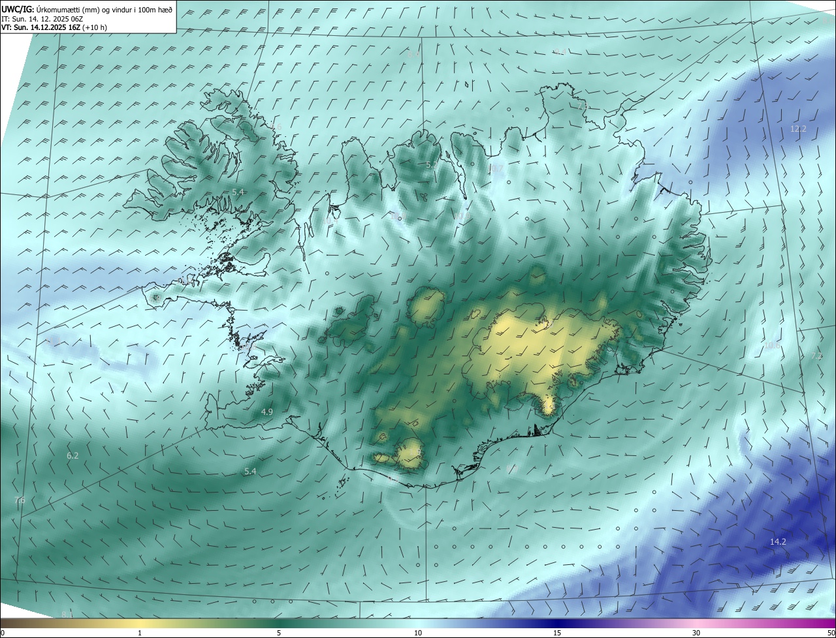
Task: Click the colorbar tick label 1
Action: click(x=140, y=633)
